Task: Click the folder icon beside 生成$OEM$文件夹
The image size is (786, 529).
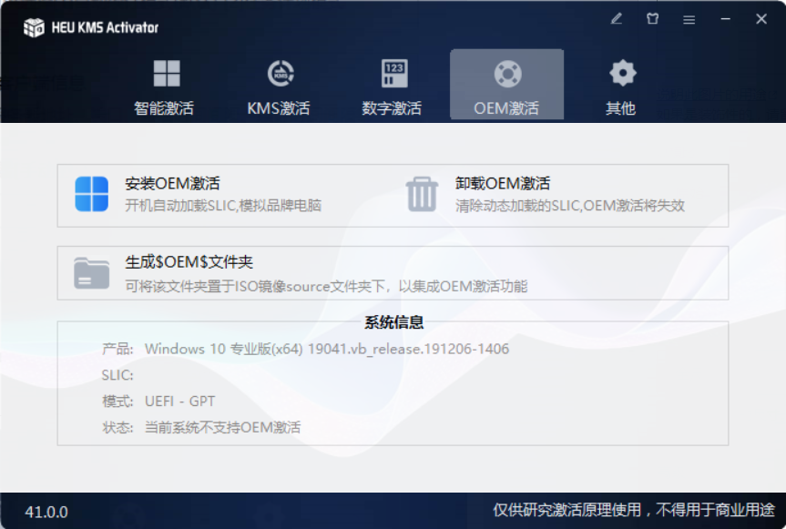Action: 91,272
